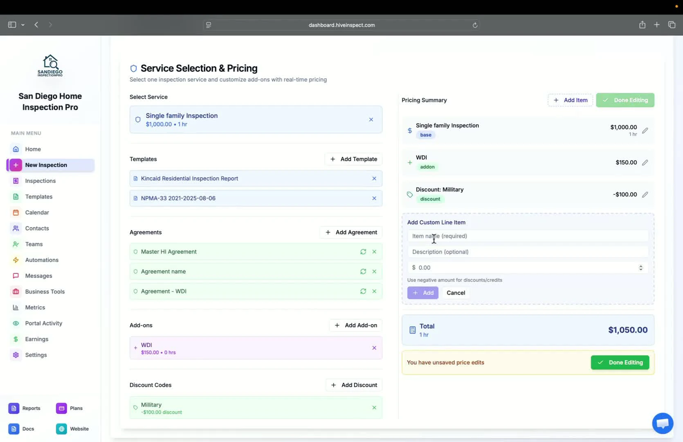Cancel the custom line item
The height and width of the screenshot is (442, 683).
tap(456, 293)
